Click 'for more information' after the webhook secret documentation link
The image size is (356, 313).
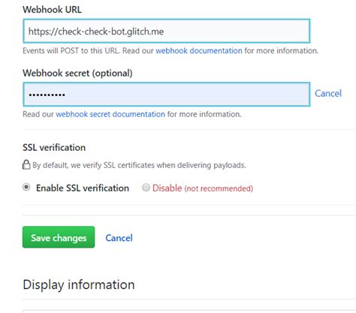pos(204,114)
